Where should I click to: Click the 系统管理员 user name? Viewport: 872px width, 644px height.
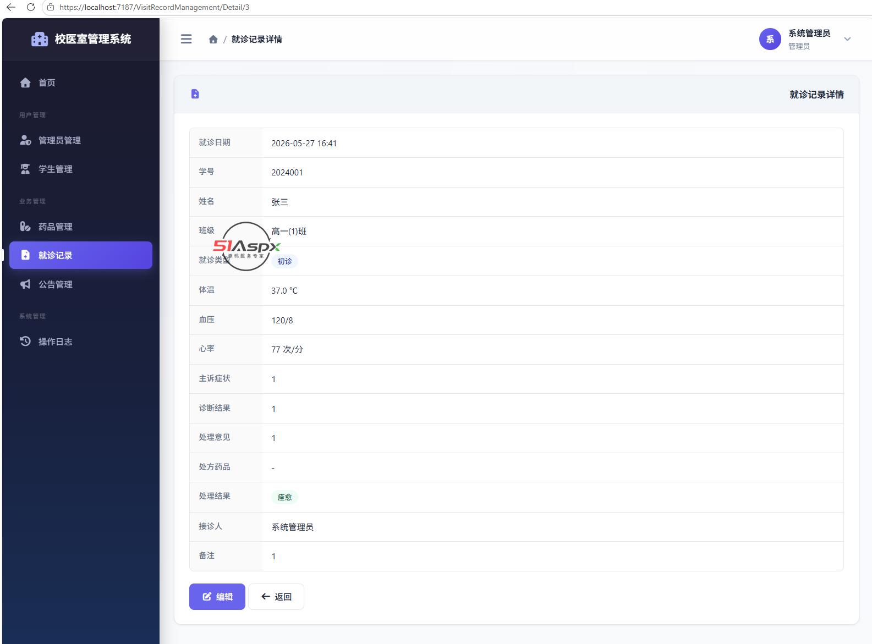(809, 34)
